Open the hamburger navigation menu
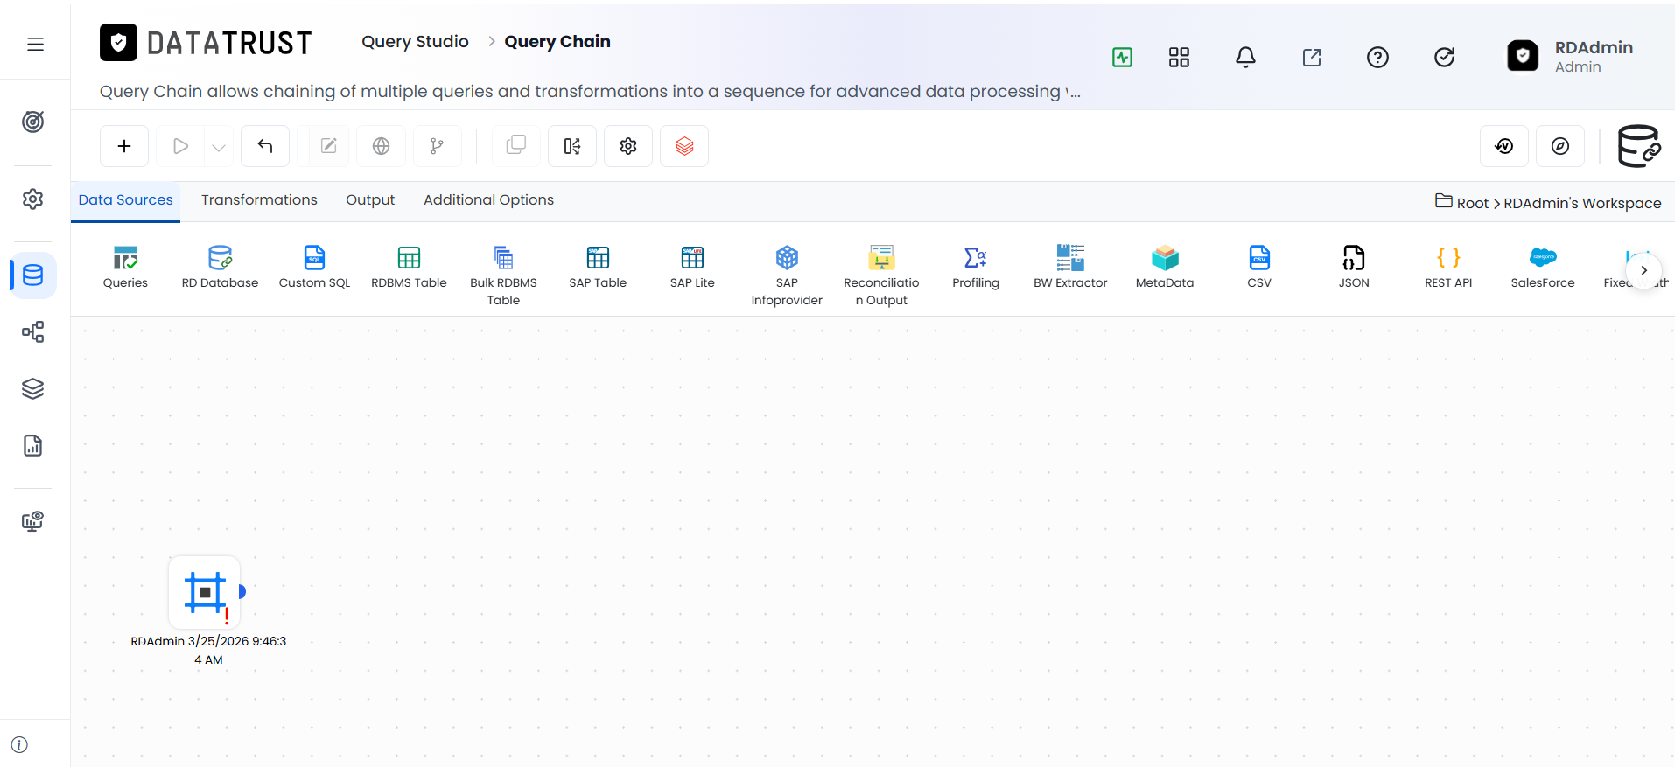Image resolution: width=1675 pixels, height=767 pixels. pyautogui.click(x=35, y=44)
